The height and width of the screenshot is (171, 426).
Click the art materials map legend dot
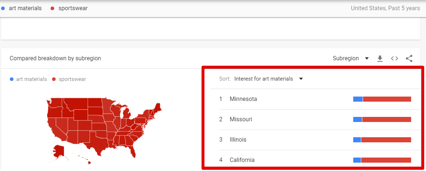(11, 80)
